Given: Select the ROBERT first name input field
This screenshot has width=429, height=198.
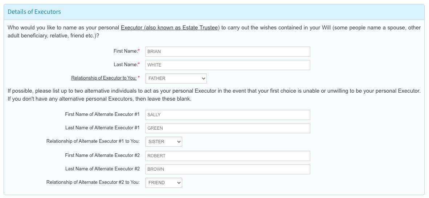Looking at the screenshot, I should click(227, 156).
